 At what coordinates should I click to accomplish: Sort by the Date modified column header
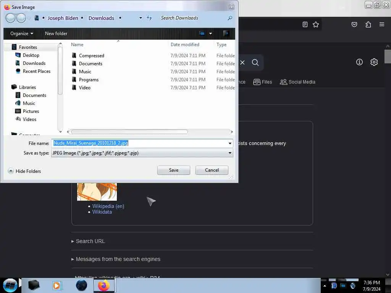click(185, 45)
